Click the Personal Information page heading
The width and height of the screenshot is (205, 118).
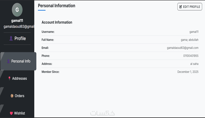pos(57,6)
